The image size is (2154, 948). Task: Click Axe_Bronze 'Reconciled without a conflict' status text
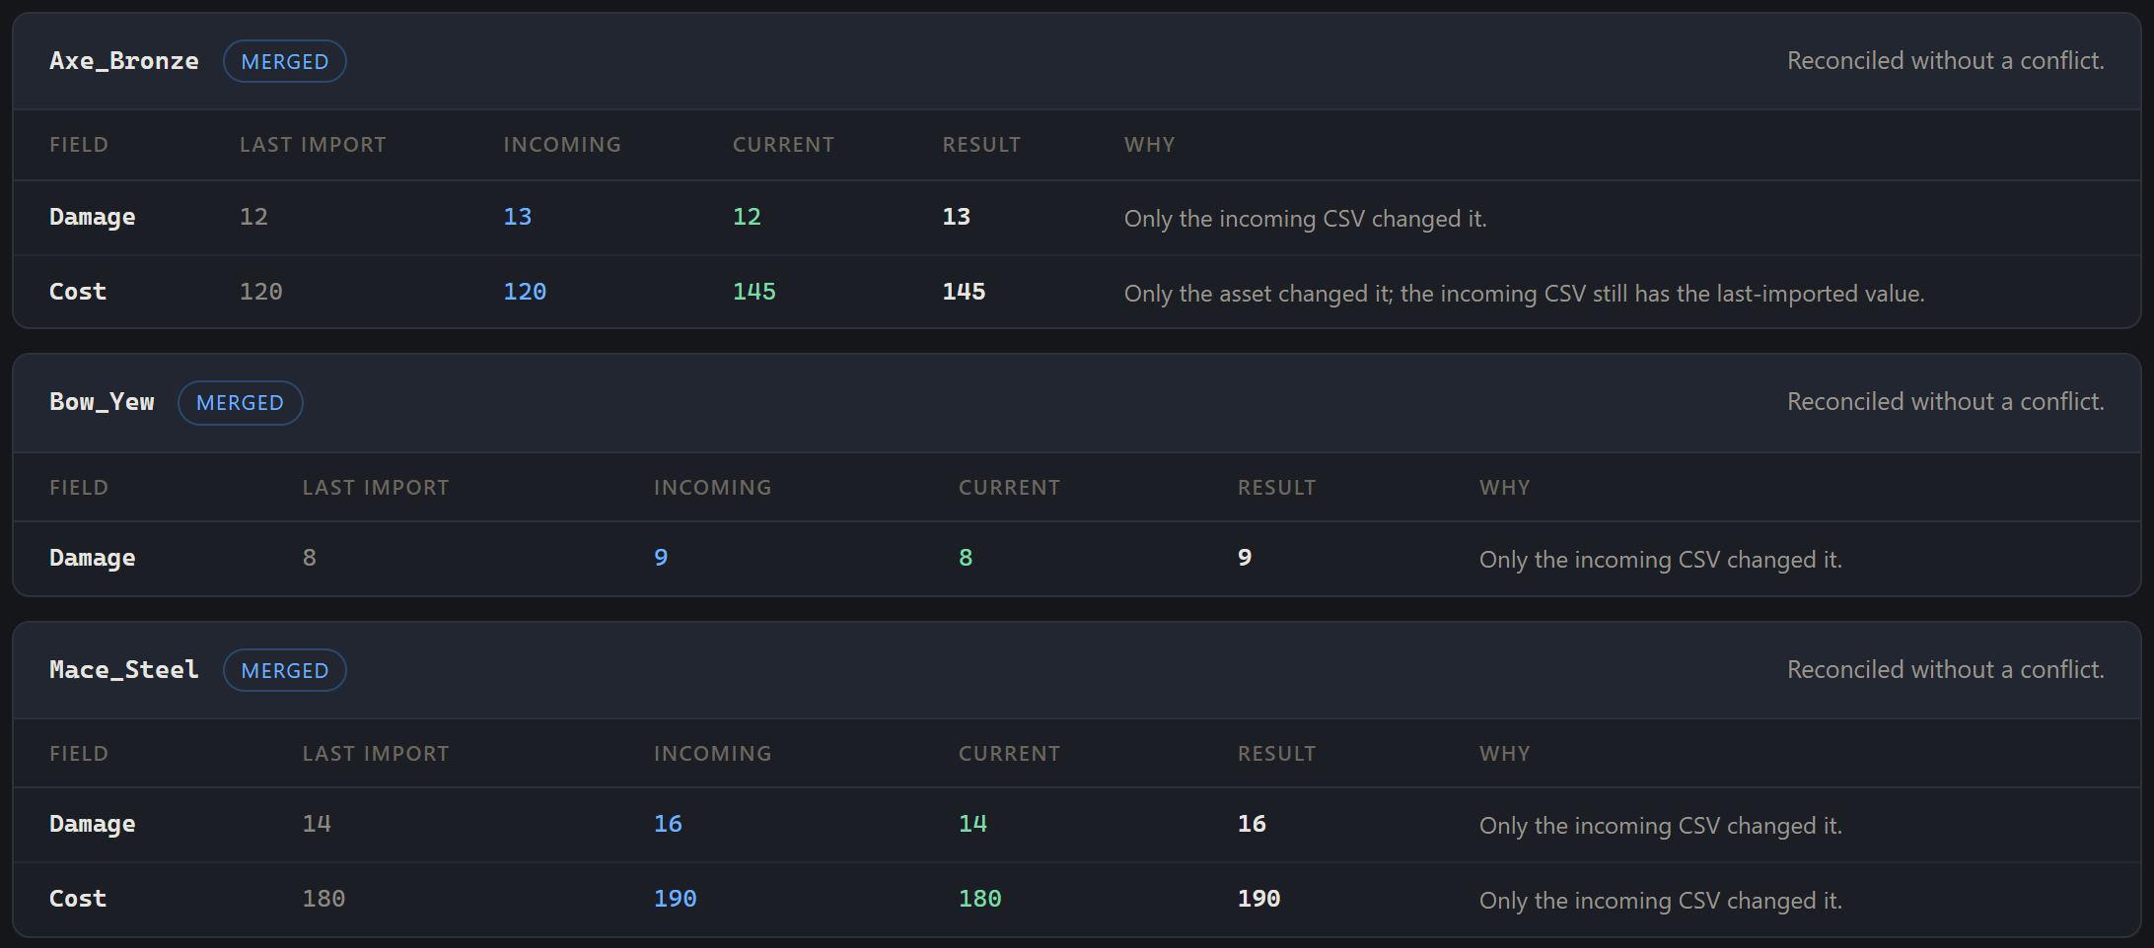[1945, 61]
